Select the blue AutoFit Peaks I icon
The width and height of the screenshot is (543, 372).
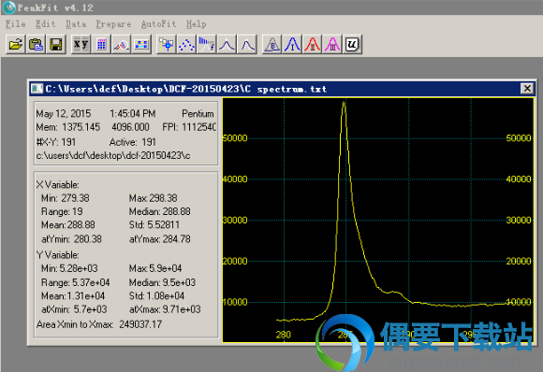click(x=292, y=44)
